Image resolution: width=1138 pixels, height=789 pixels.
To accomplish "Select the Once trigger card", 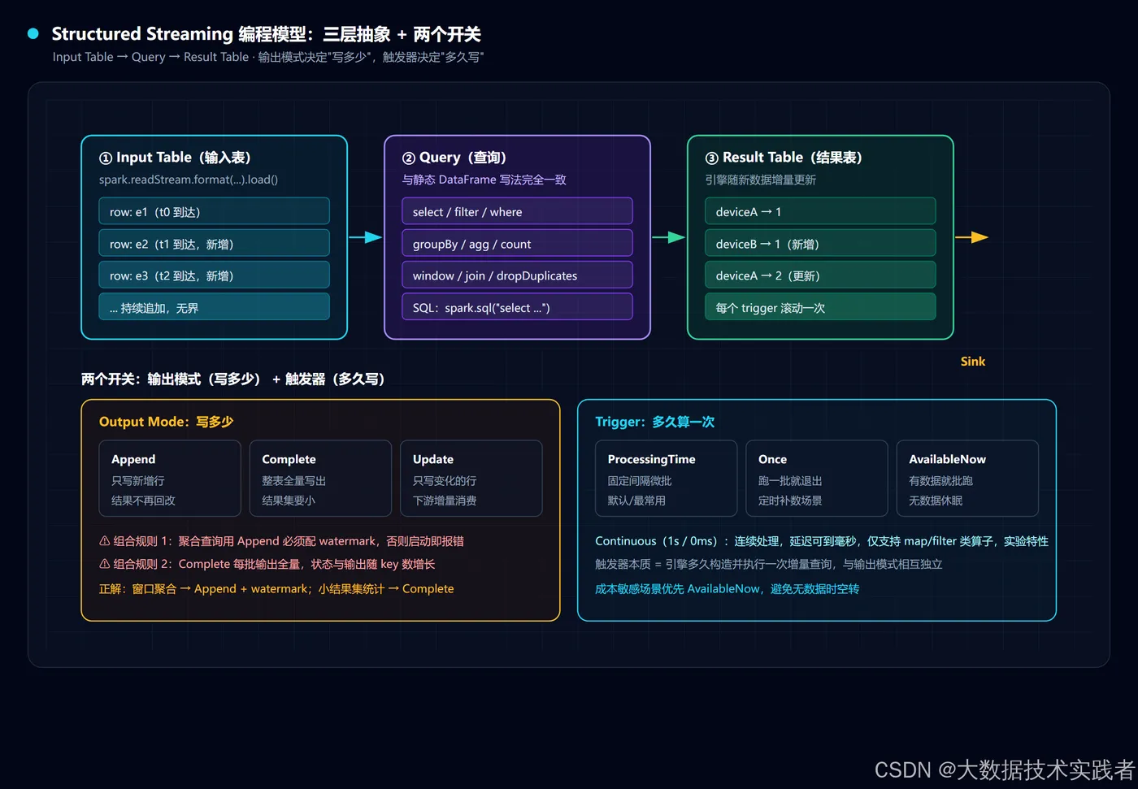I will coord(817,479).
